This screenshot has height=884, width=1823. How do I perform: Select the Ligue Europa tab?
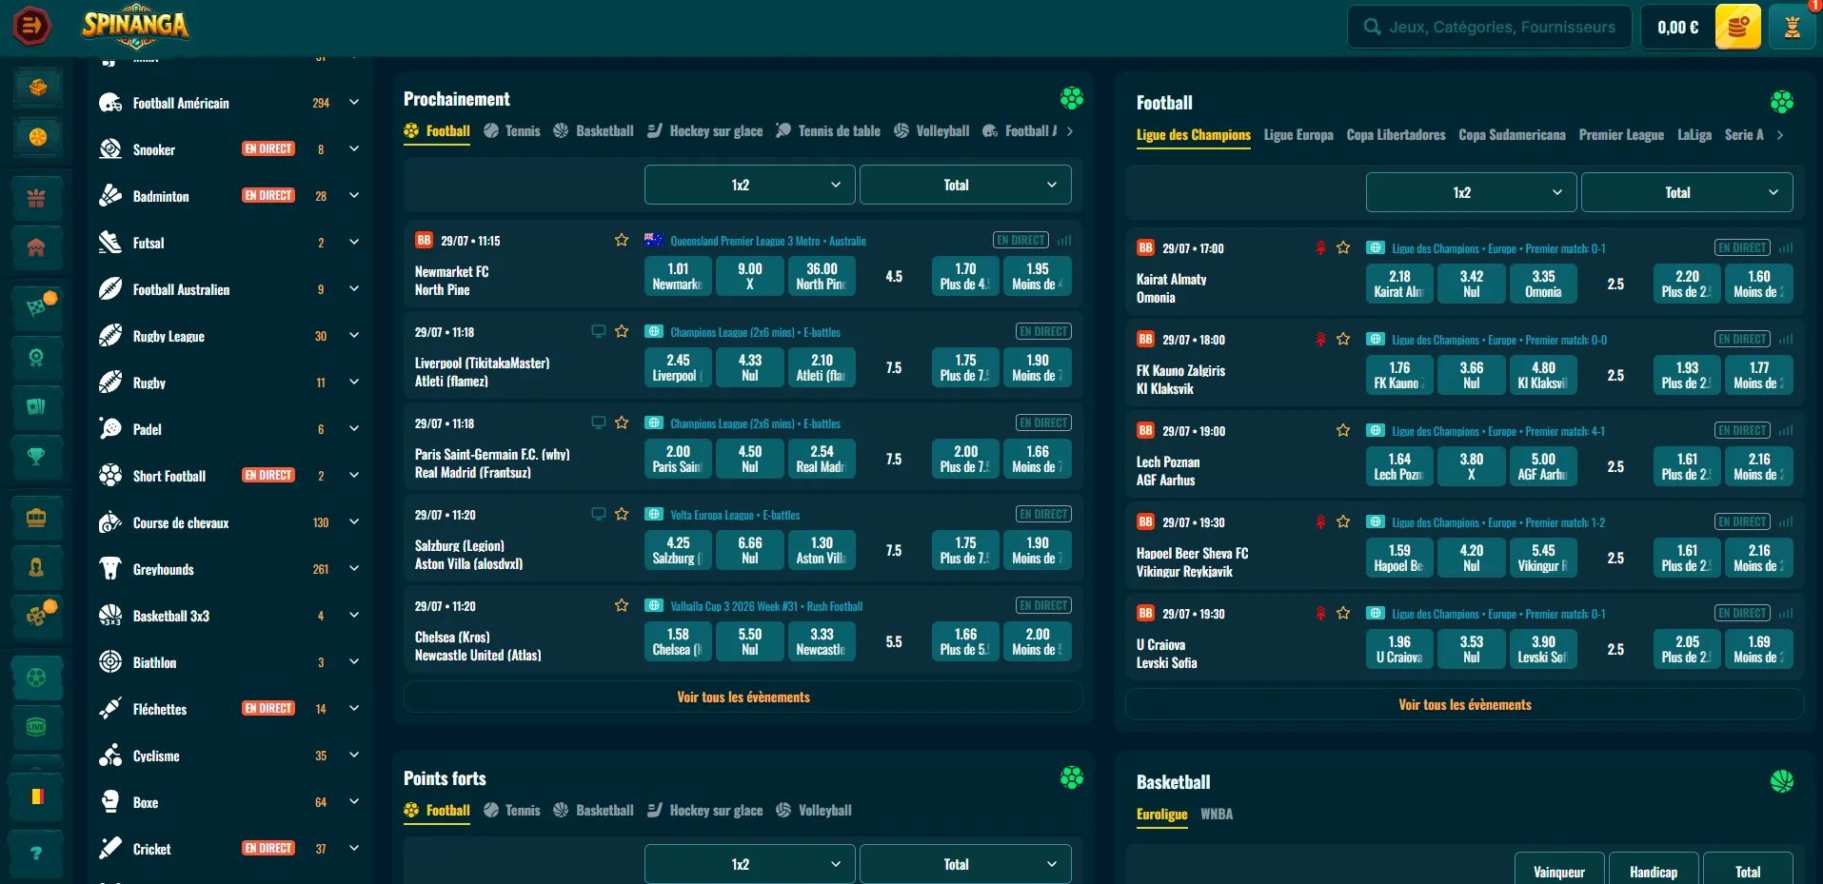(1298, 135)
